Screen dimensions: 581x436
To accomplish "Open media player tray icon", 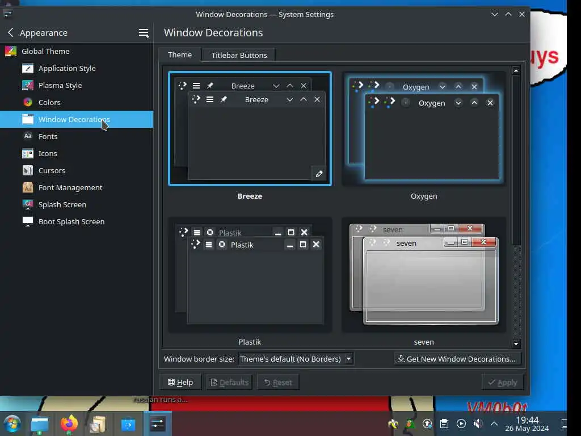I will pyautogui.click(x=461, y=424).
